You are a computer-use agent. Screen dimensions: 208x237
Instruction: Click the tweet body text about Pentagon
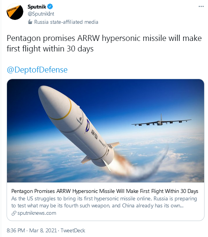point(104,43)
